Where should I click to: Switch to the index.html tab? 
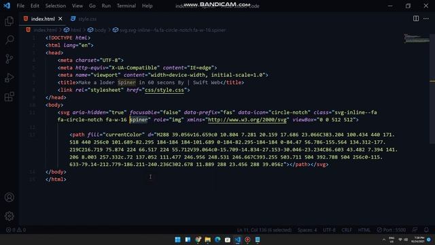[x=42, y=19]
